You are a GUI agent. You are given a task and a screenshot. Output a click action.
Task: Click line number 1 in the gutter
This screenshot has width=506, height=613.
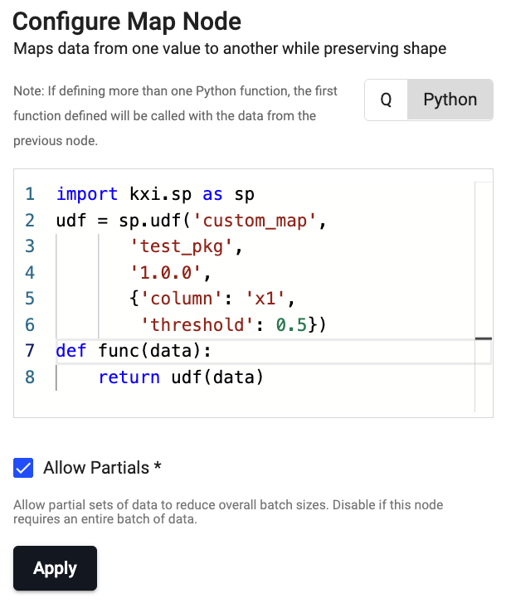click(30, 194)
